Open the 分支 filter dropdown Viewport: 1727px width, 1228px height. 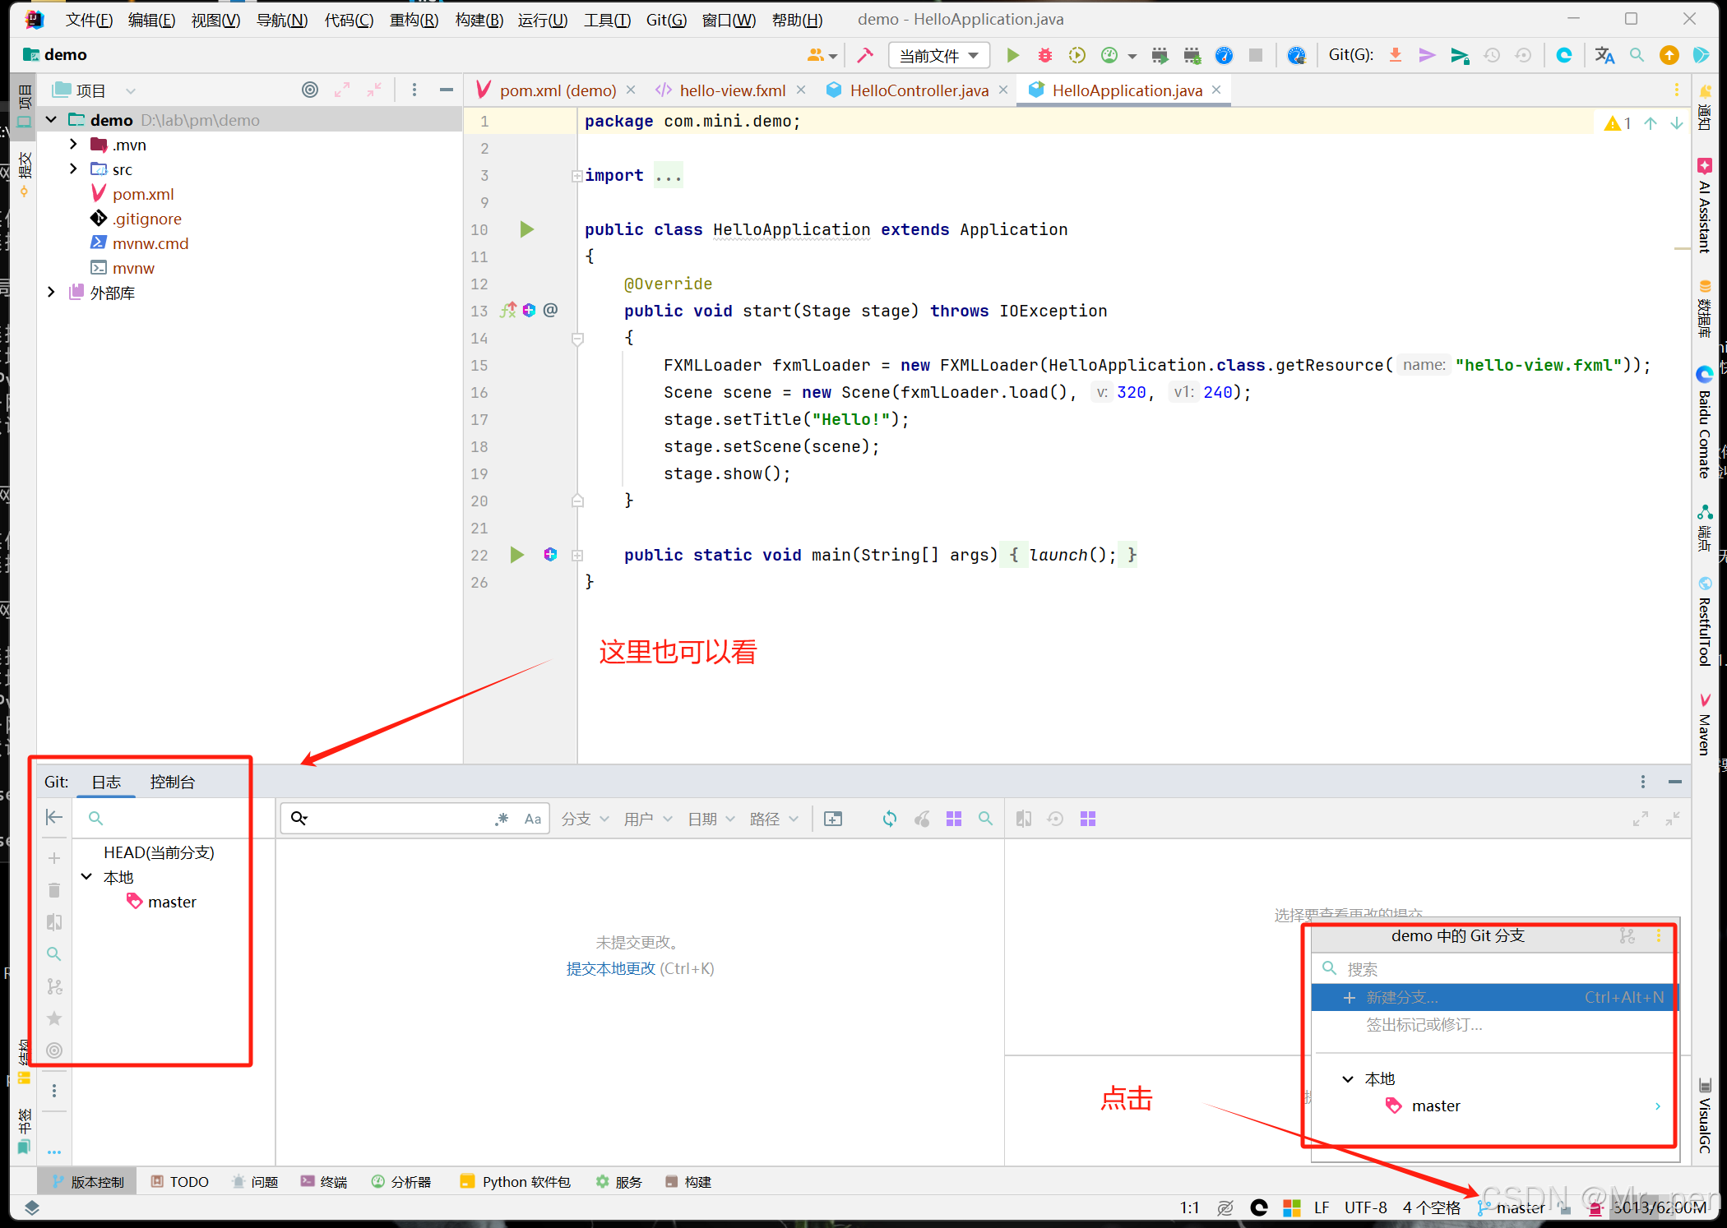(585, 819)
